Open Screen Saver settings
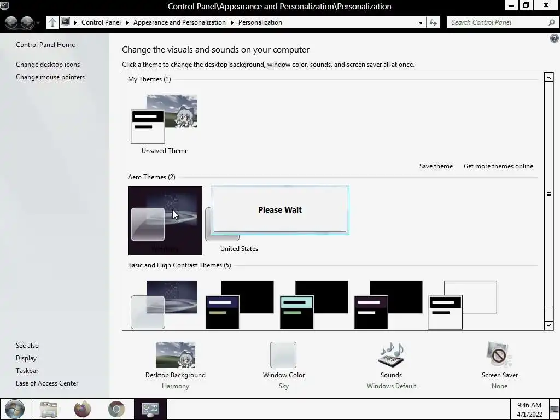560x420 pixels. pyautogui.click(x=499, y=365)
